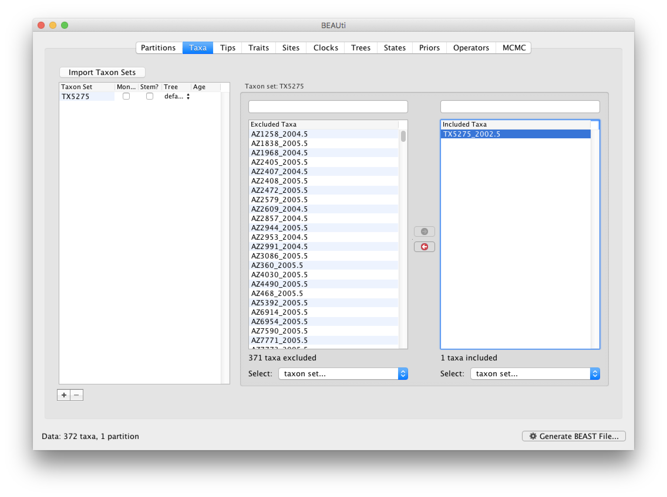Screen dimensions: 667x497
Task: Open excluded taxa Select taxon set dropdown
Action: click(x=343, y=374)
